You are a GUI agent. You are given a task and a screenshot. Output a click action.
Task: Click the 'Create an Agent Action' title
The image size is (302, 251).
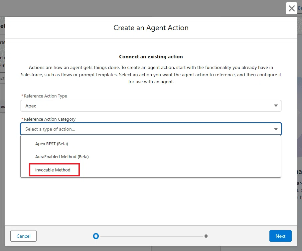coord(151,28)
